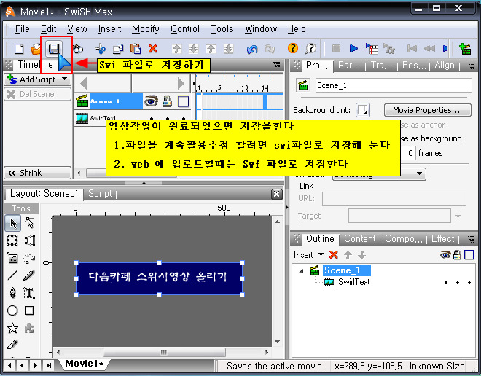Click Insert Scene green clapboard icon
Viewport: 481px width, 376px height.
465,48
